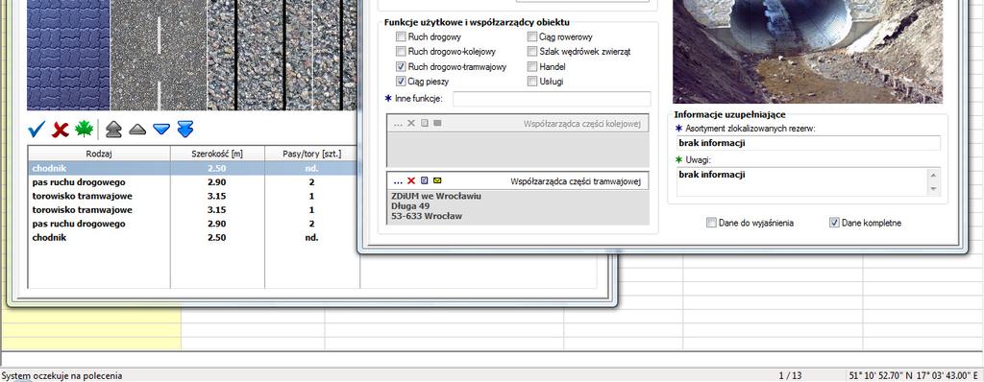The height and width of the screenshot is (382, 984).
Task: Click the green maple leaf icon
Action: click(84, 130)
